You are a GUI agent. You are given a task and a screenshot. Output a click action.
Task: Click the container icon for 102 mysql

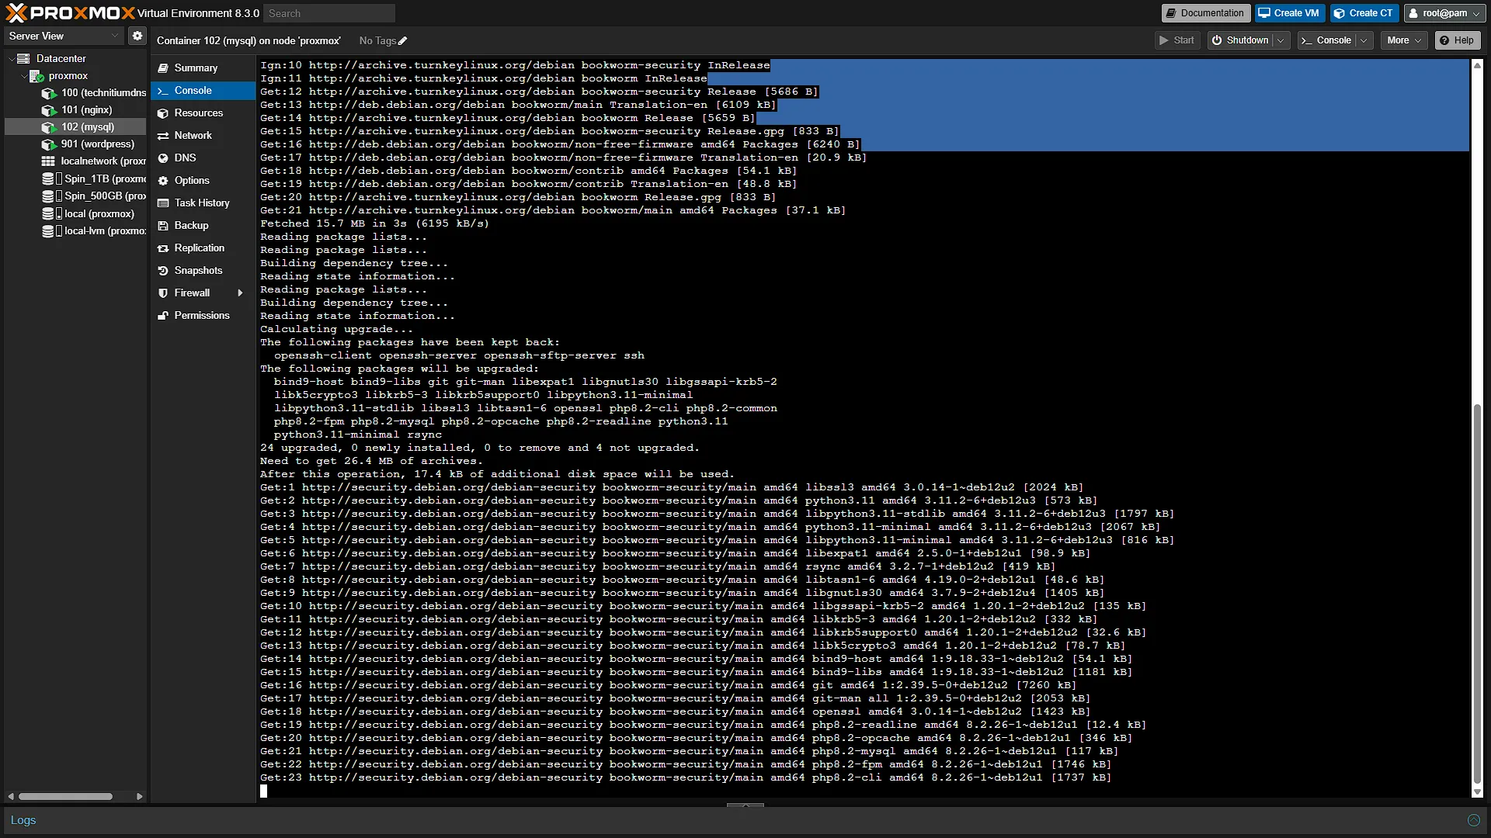(49, 127)
